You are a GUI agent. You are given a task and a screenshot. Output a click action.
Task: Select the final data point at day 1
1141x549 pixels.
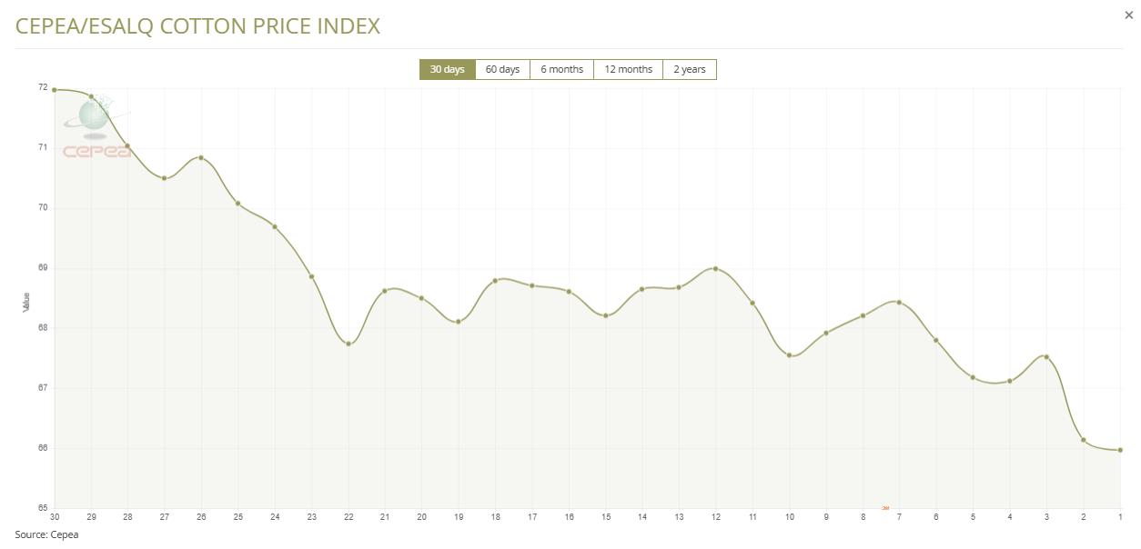[1120, 450]
